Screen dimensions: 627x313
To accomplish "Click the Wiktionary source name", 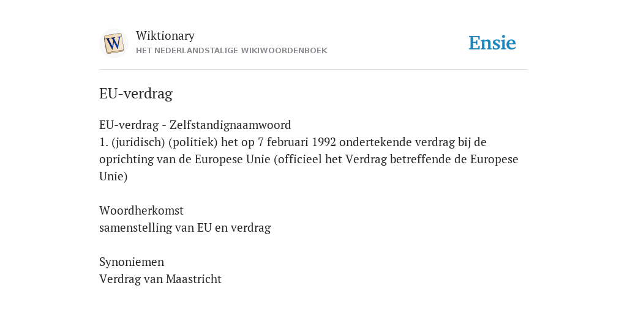I will click(165, 35).
